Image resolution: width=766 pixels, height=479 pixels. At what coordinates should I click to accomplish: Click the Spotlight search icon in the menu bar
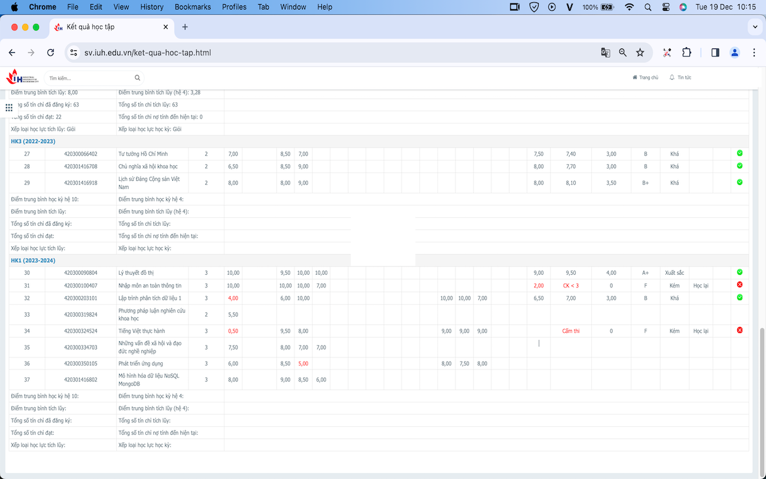(x=648, y=7)
